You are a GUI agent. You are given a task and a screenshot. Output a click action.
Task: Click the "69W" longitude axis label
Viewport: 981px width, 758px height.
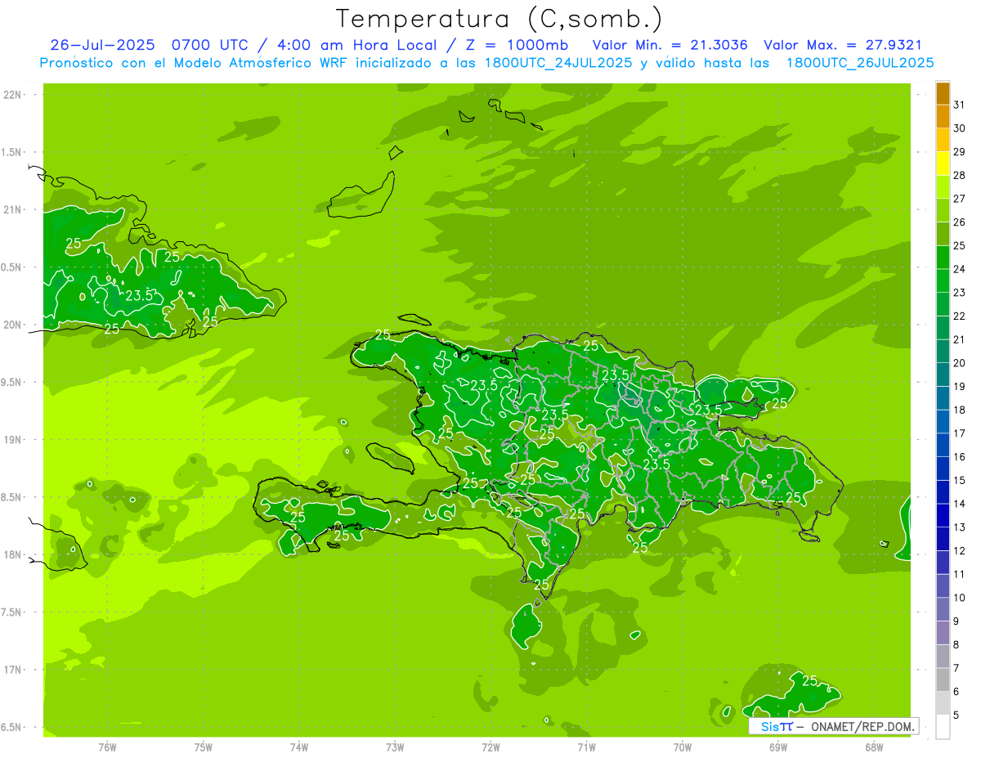778,747
